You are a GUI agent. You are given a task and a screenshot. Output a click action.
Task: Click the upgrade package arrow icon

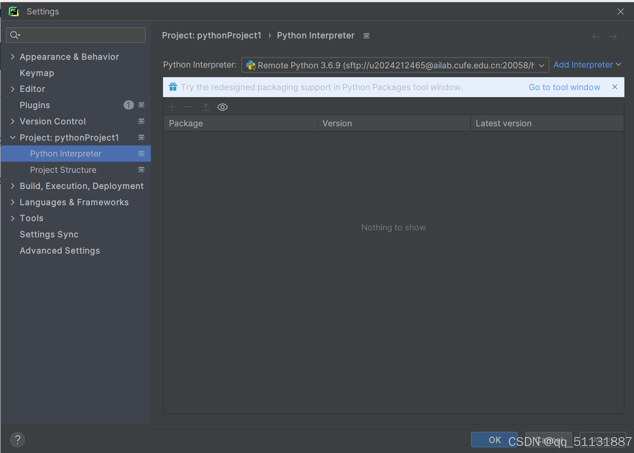tap(206, 107)
